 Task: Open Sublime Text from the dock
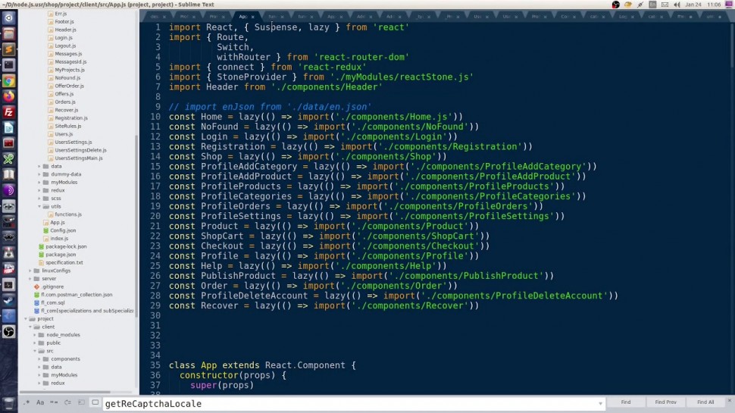[9, 49]
